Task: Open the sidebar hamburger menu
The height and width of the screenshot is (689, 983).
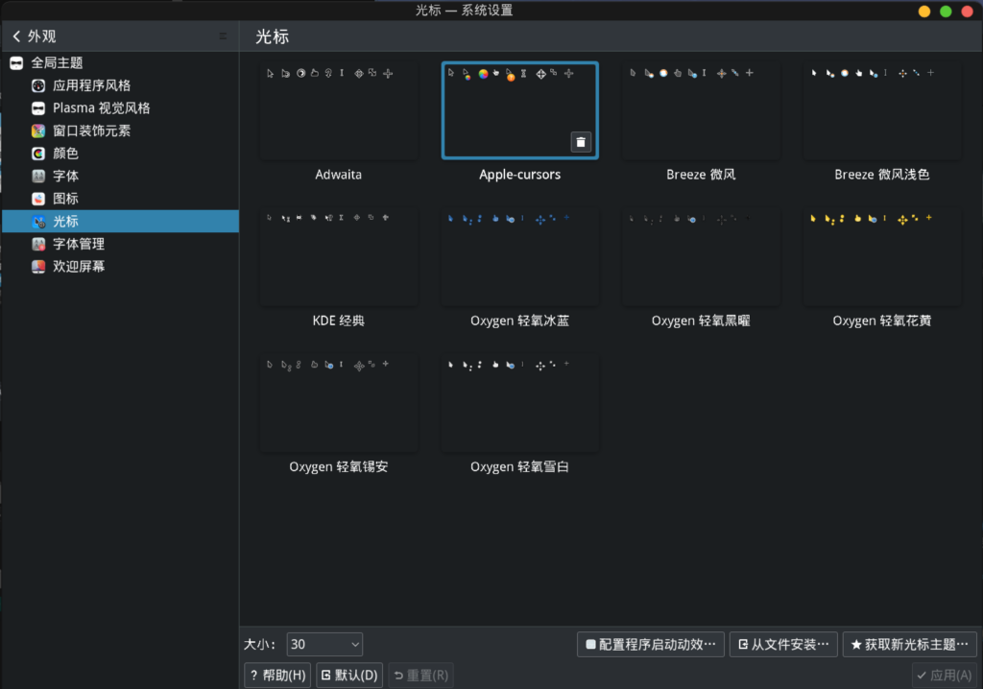Action: 223,36
